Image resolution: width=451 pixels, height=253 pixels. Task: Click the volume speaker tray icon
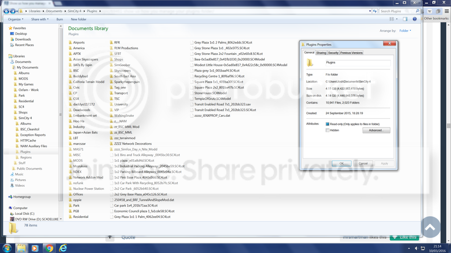click(x=416, y=249)
